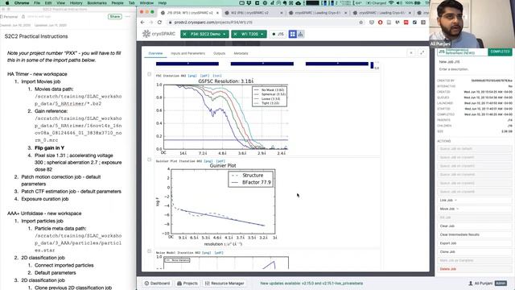Click the New Job J15 title field
The width and height of the screenshot is (515, 290).
point(475,62)
